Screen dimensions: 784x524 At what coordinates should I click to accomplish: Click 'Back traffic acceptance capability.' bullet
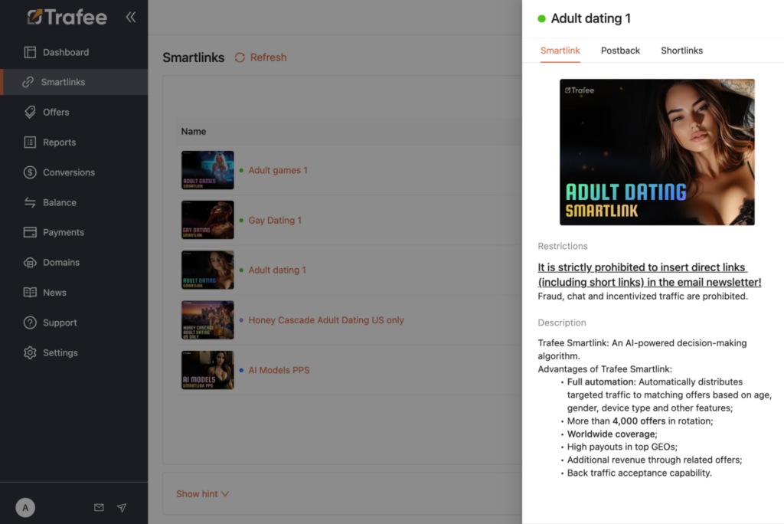(x=639, y=473)
